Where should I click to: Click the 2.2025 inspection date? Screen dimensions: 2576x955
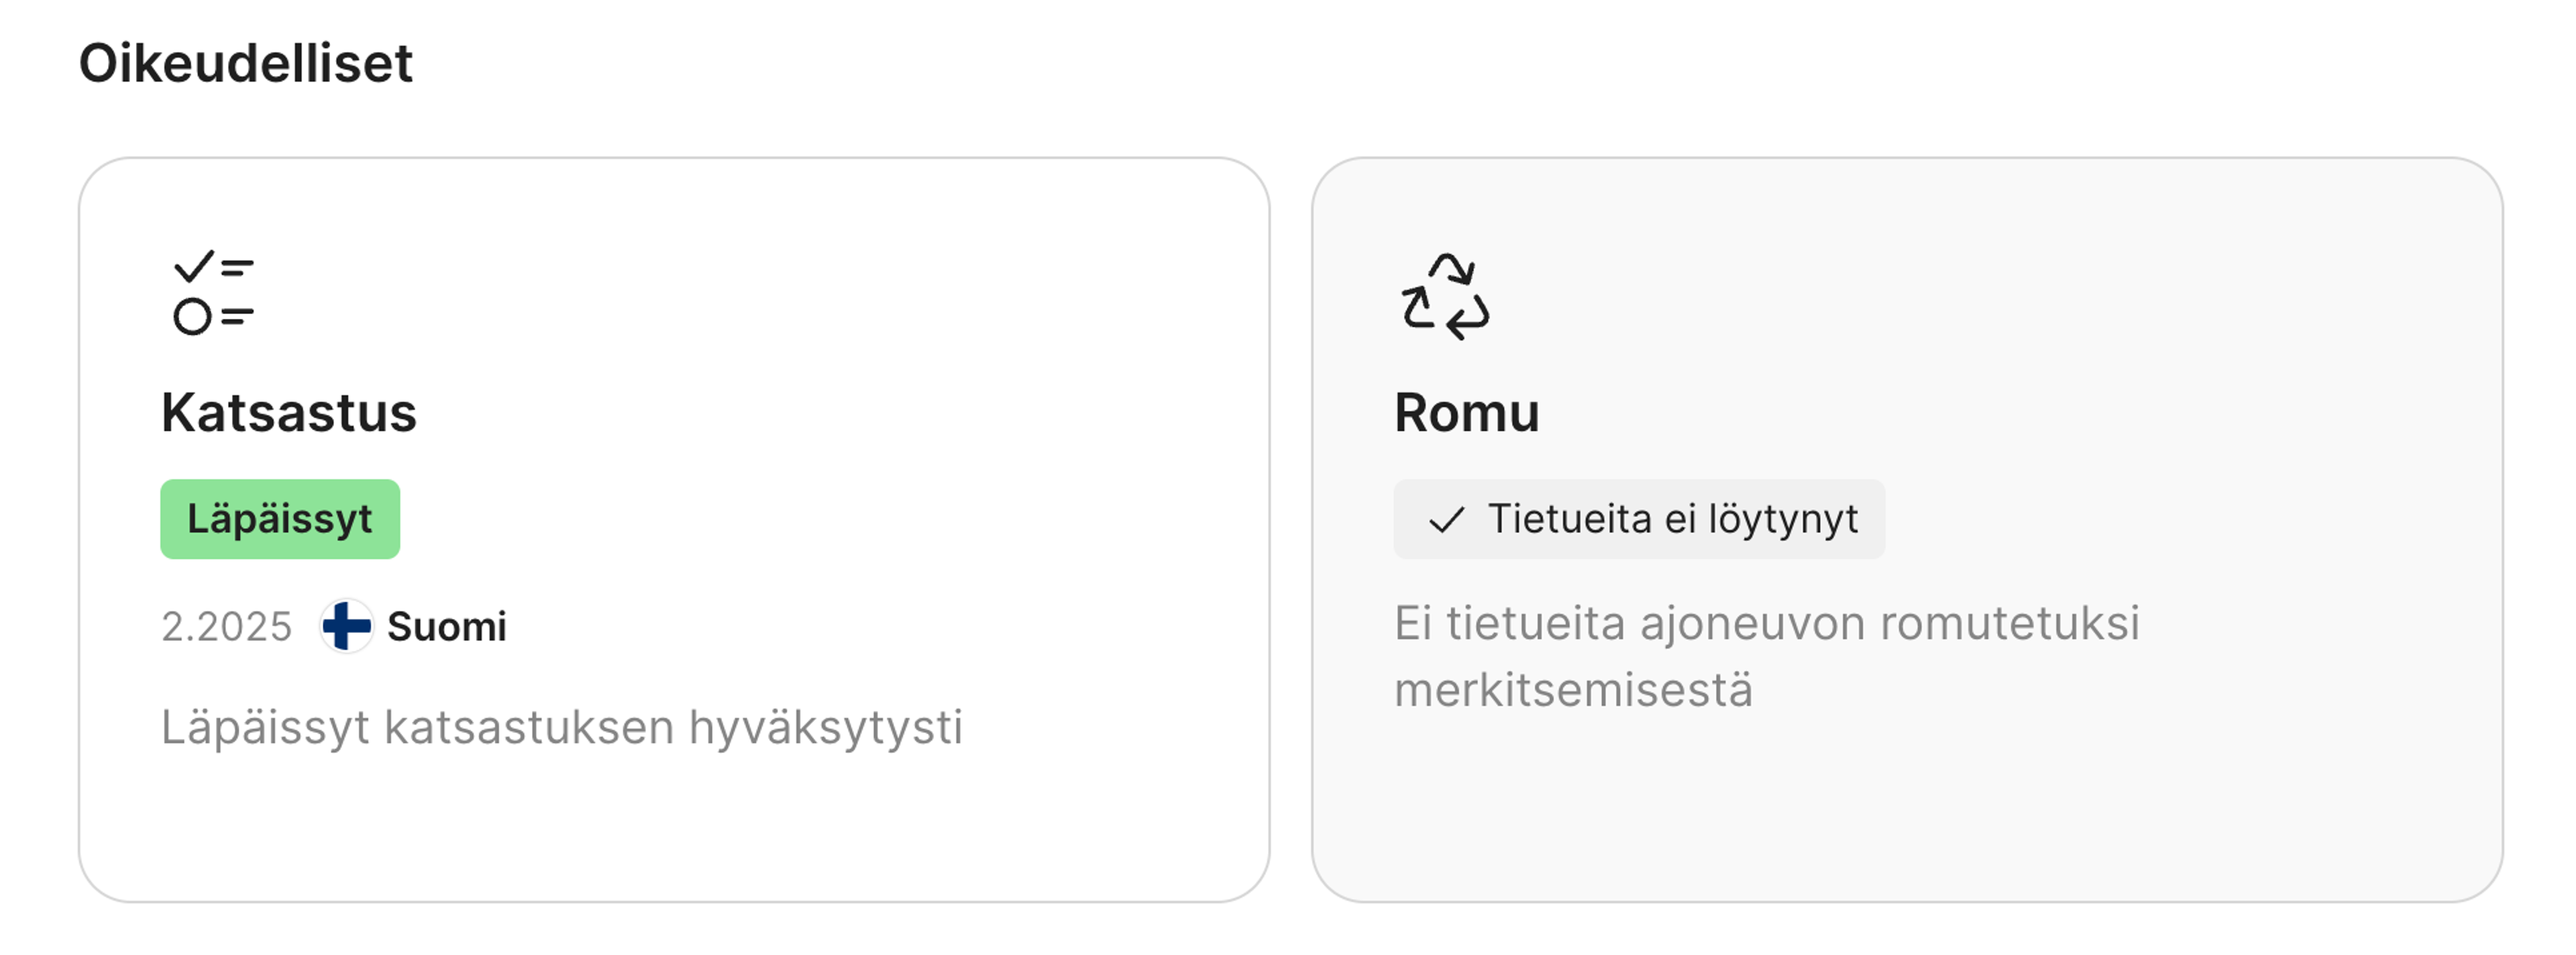[x=226, y=625]
